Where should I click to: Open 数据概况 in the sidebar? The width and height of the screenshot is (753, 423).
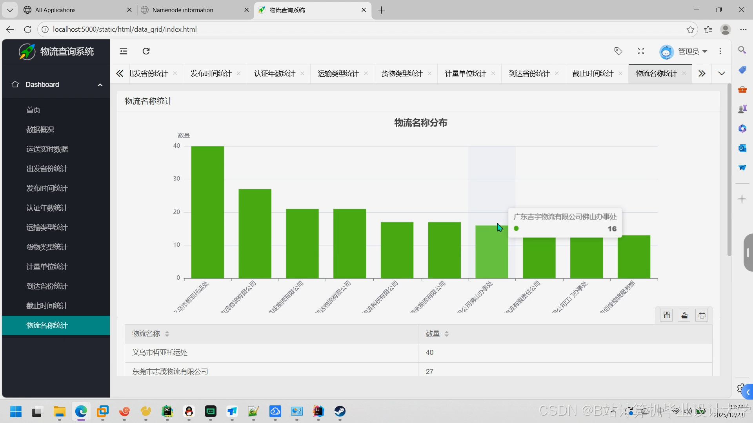click(40, 130)
